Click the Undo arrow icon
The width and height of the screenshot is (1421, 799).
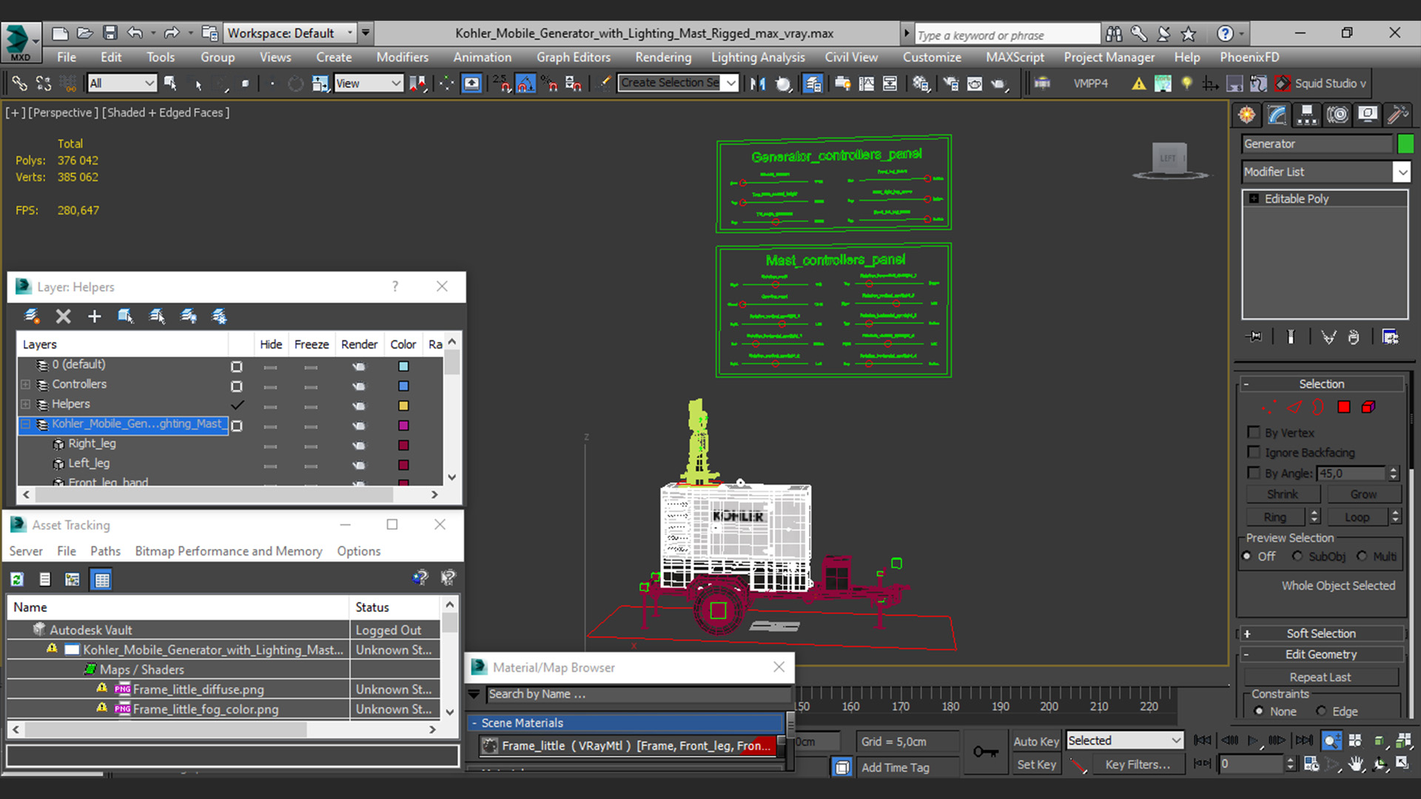(x=135, y=33)
